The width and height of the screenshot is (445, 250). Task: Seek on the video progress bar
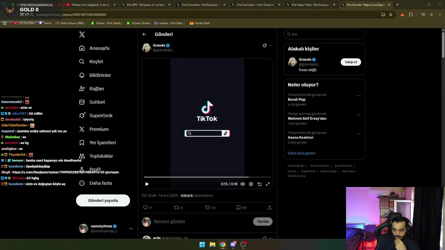207,177
